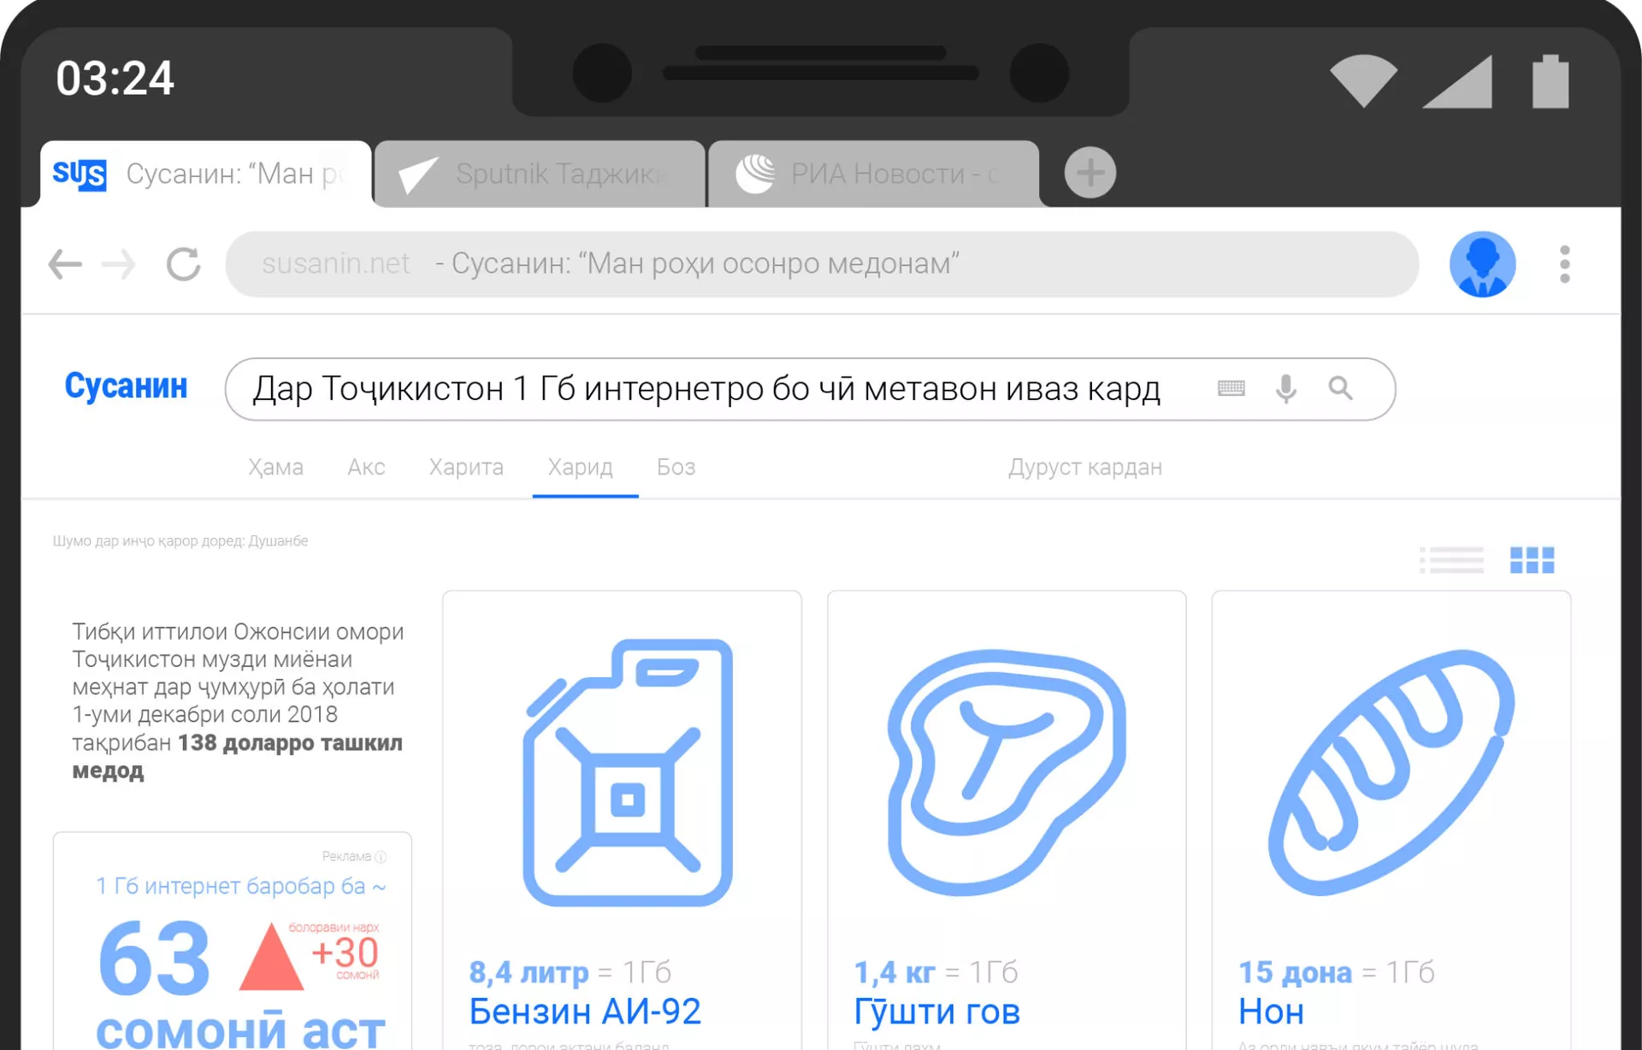
Task: Open the three-dot browser menu
Action: [x=1564, y=264]
